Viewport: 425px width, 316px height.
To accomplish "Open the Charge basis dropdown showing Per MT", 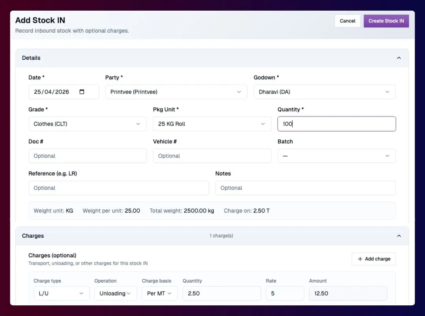I will tap(160, 293).
